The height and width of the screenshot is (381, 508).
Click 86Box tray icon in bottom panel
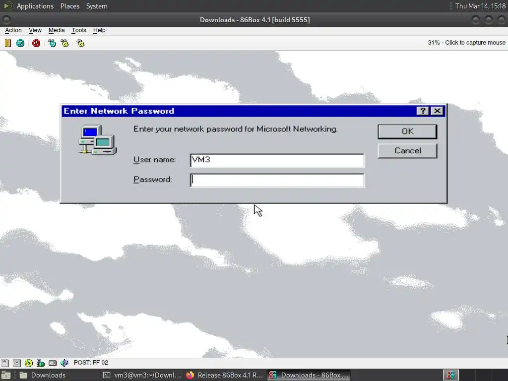(x=450, y=375)
